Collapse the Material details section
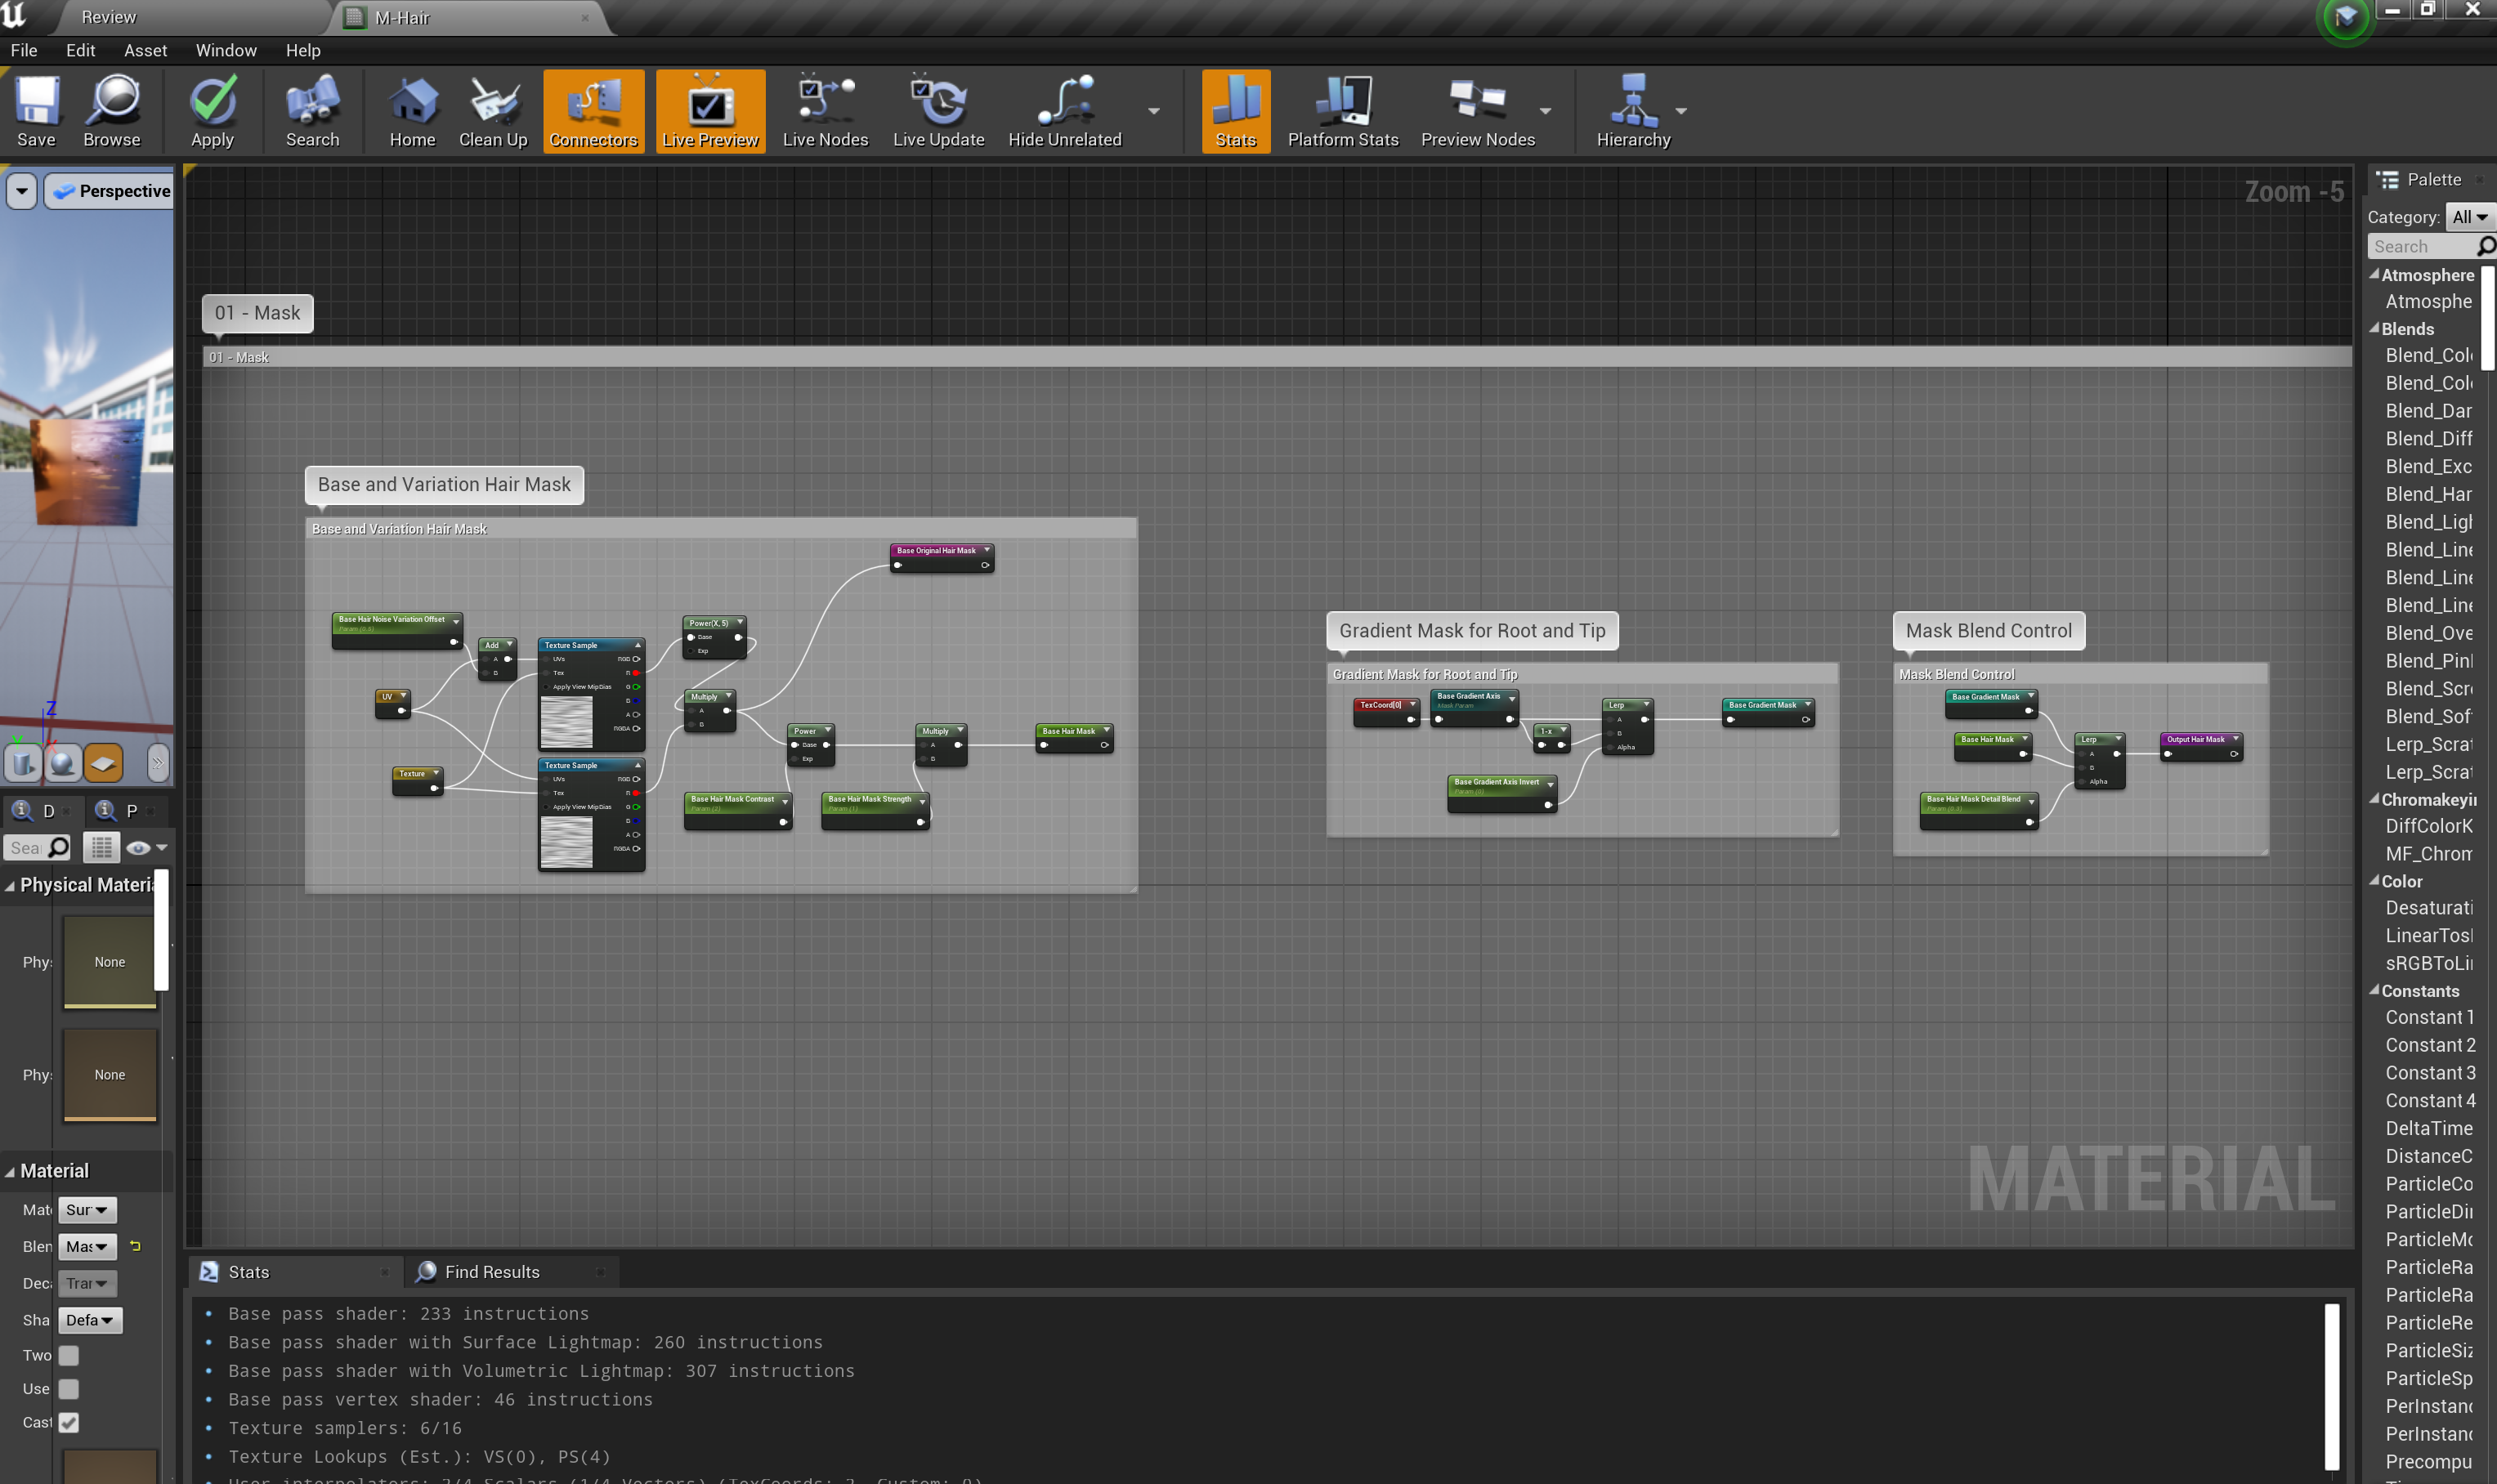This screenshot has width=2497, height=1484. (10, 1171)
